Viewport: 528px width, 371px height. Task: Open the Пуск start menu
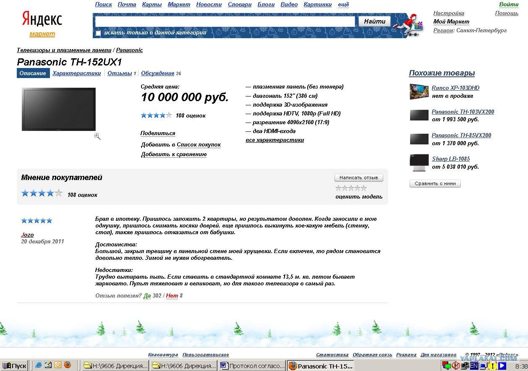pos(15,366)
